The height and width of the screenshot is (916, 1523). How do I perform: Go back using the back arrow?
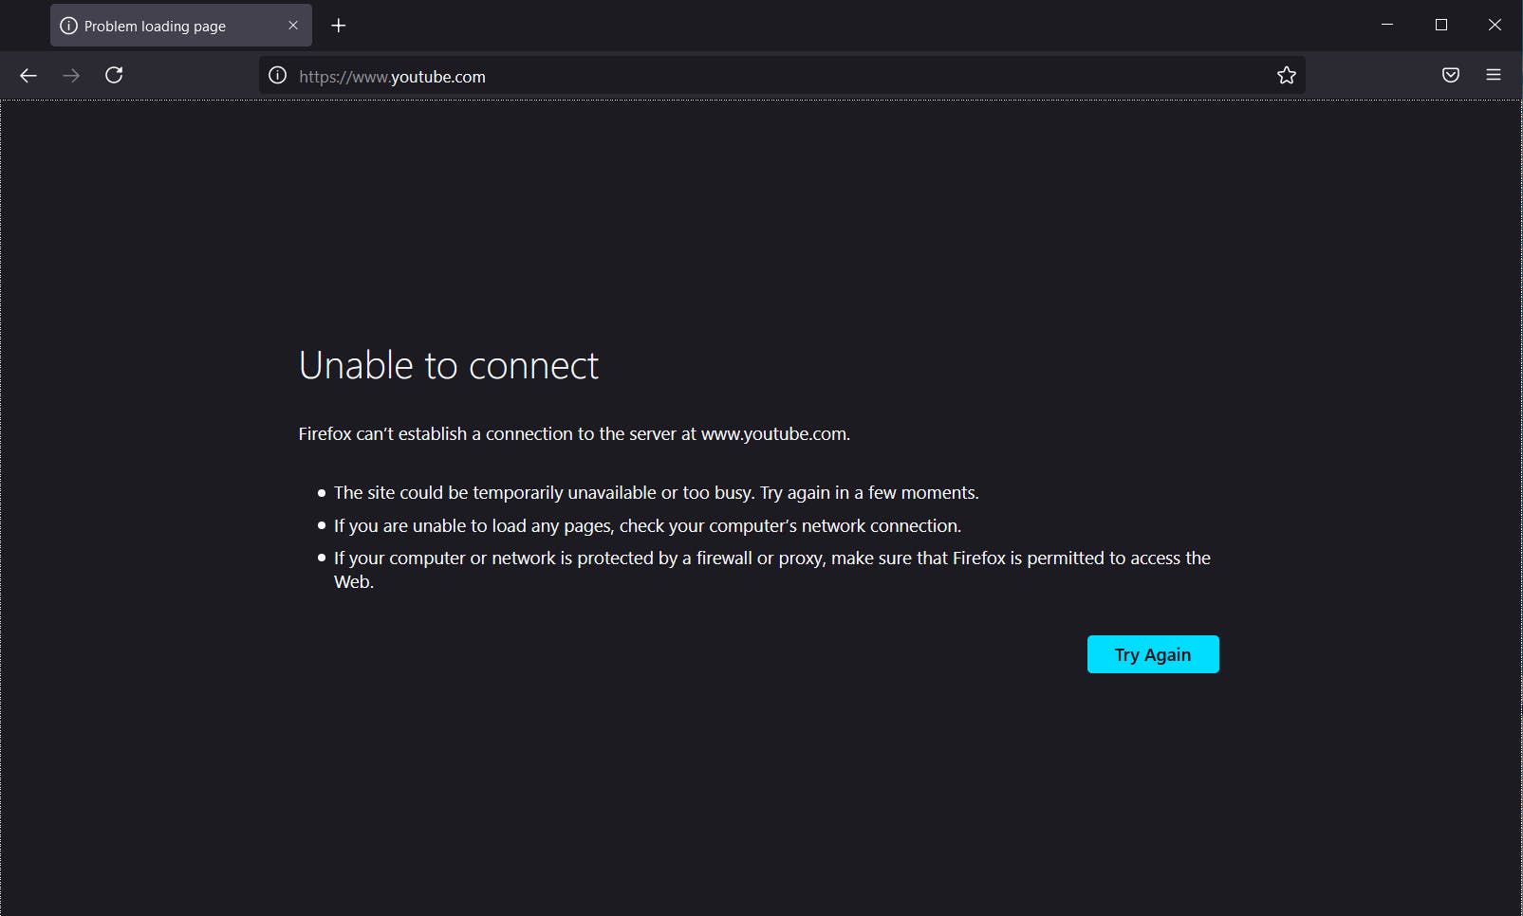(x=28, y=76)
